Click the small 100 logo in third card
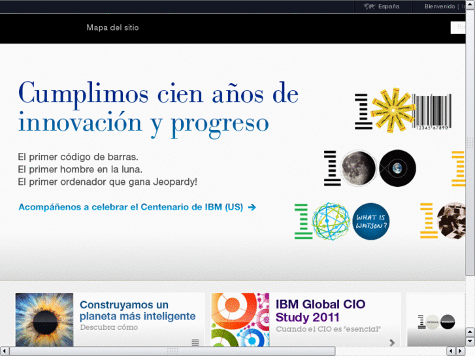 (436, 322)
